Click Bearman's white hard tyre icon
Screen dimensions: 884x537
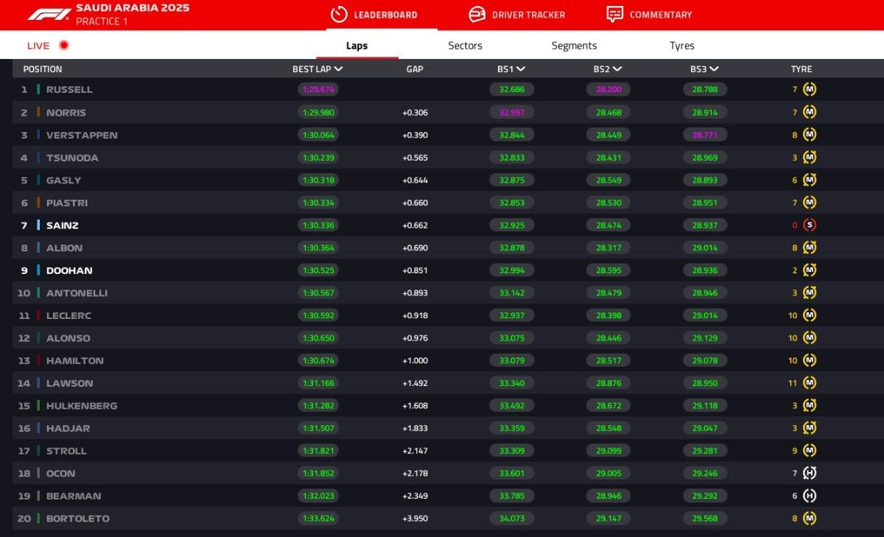point(810,496)
